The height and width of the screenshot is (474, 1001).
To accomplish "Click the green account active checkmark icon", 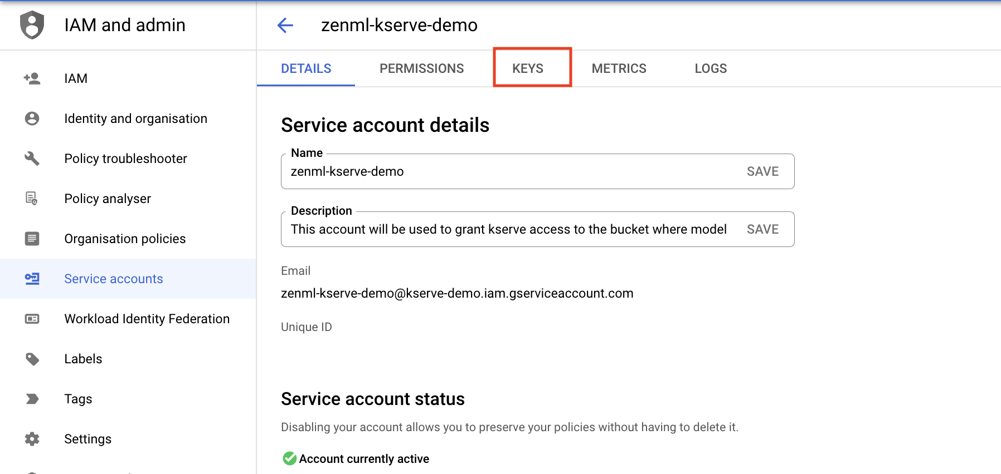I will [289, 458].
